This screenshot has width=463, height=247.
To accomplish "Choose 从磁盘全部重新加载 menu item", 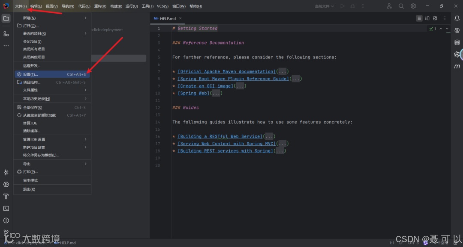I will click(52, 115).
